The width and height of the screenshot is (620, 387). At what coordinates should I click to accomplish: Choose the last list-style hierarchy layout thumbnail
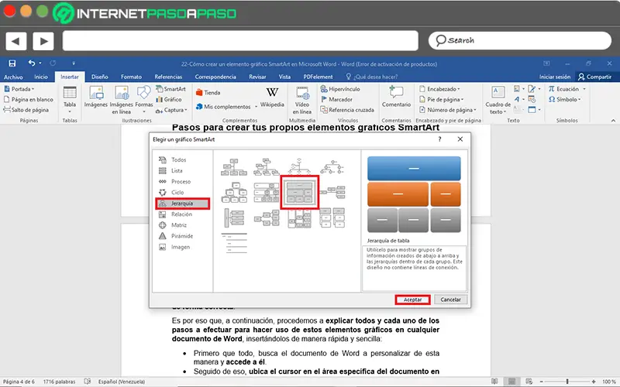coord(234,243)
